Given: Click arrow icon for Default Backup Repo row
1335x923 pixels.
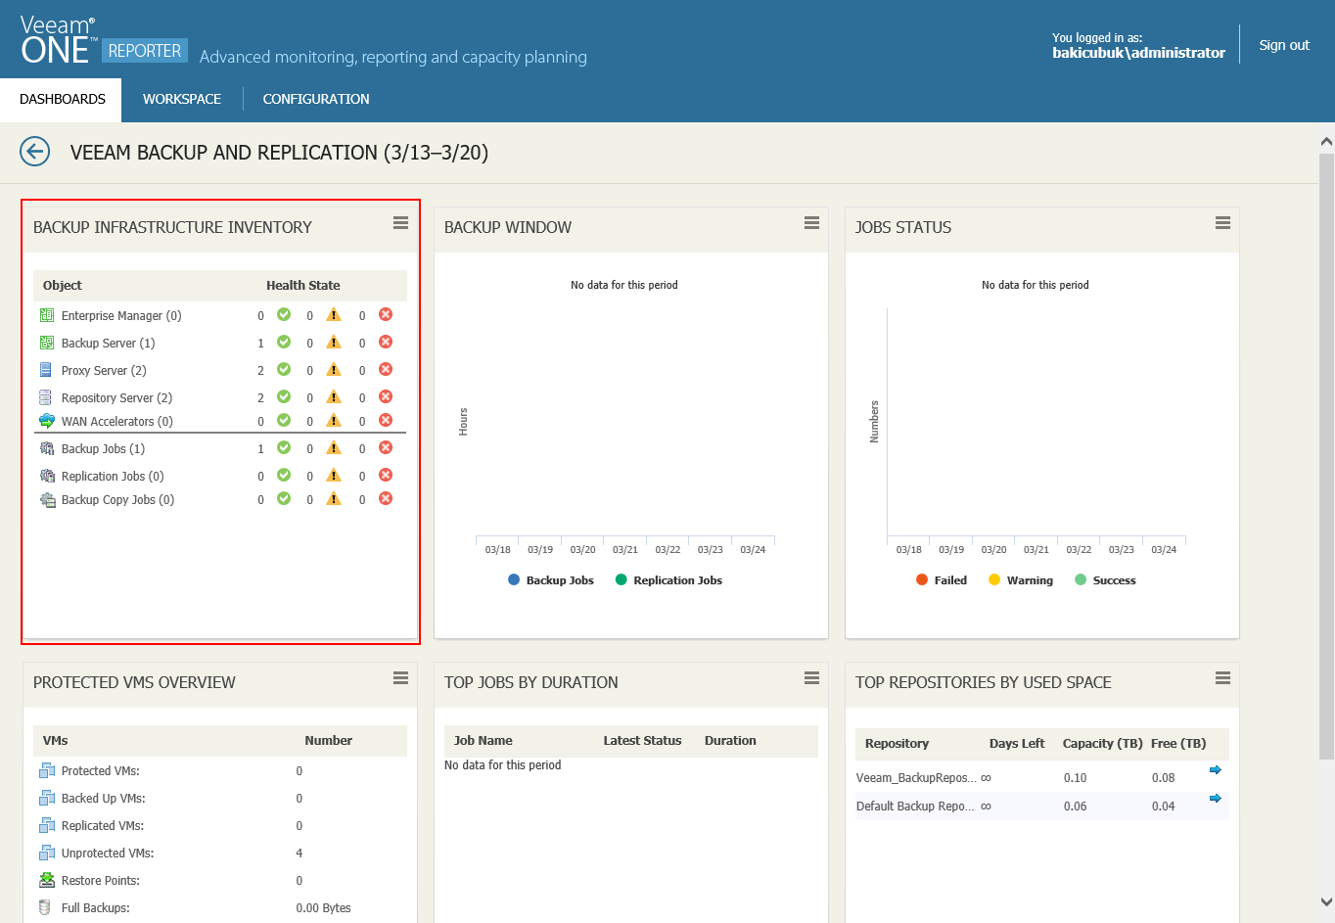Looking at the screenshot, I should (x=1215, y=799).
